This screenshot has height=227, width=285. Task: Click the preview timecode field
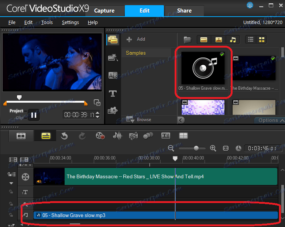click(79, 115)
